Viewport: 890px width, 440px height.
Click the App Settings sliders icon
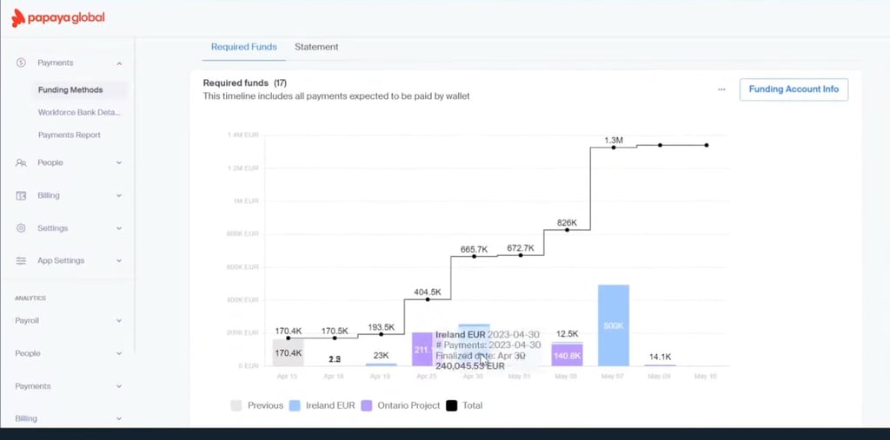coord(21,261)
